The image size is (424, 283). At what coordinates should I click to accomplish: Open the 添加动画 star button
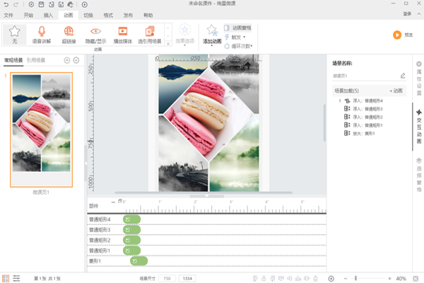(212, 35)
